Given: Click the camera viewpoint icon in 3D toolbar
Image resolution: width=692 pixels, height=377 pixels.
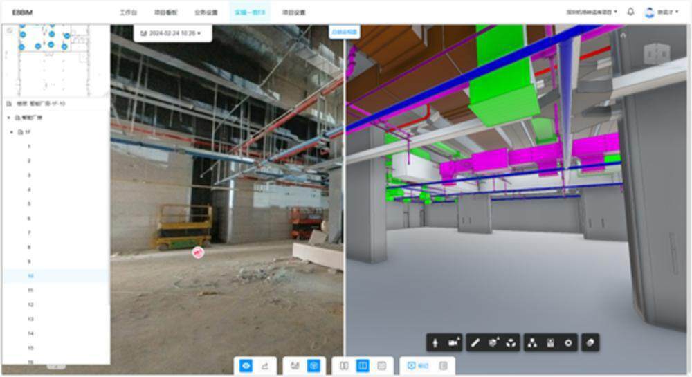Looking at the screenshot, I should (x=454, y=342).
